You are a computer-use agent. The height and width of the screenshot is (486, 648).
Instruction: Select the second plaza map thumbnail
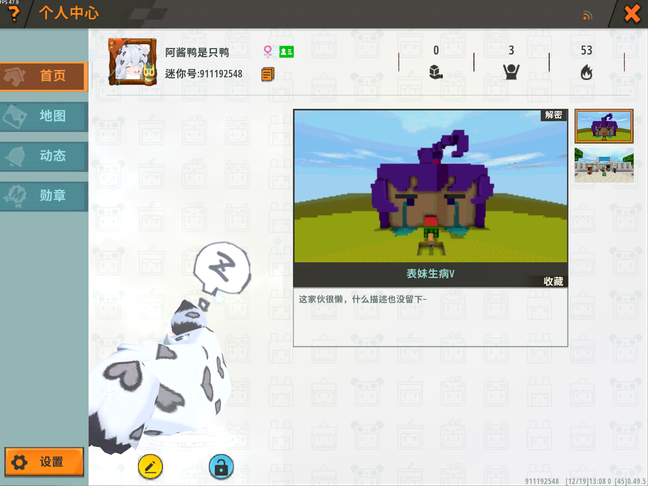(604, 165)
